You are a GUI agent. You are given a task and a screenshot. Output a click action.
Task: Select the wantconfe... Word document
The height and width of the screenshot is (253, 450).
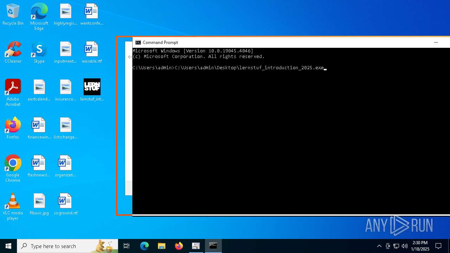(x=92, y=15)
